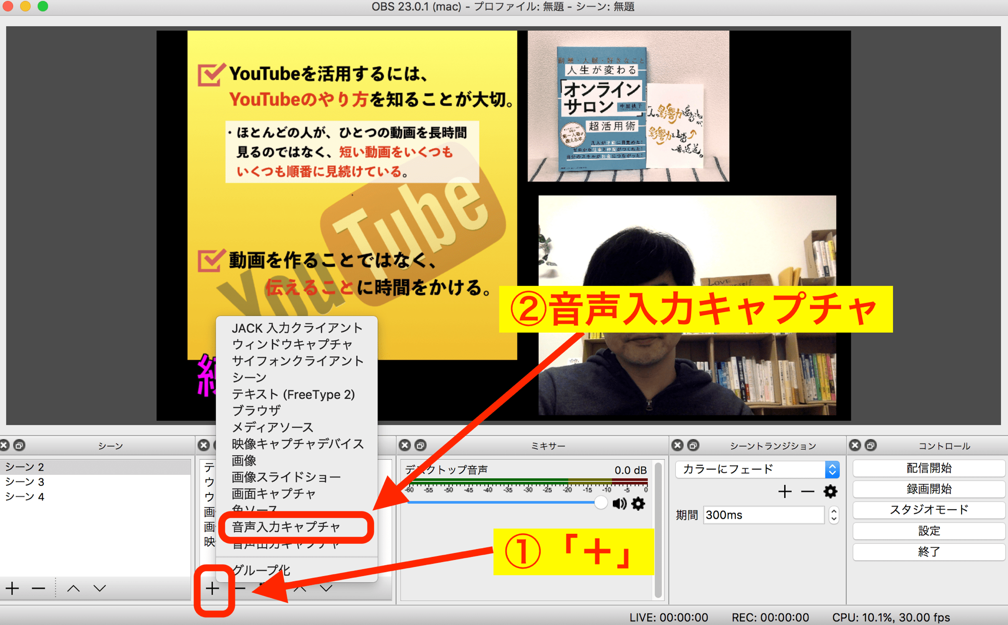Image resolution: width=1008 pixels, height=625 pixels.
Task: Click the CPU: 10.1%, 30.00 fps status
Action: (x=891, y=617)
